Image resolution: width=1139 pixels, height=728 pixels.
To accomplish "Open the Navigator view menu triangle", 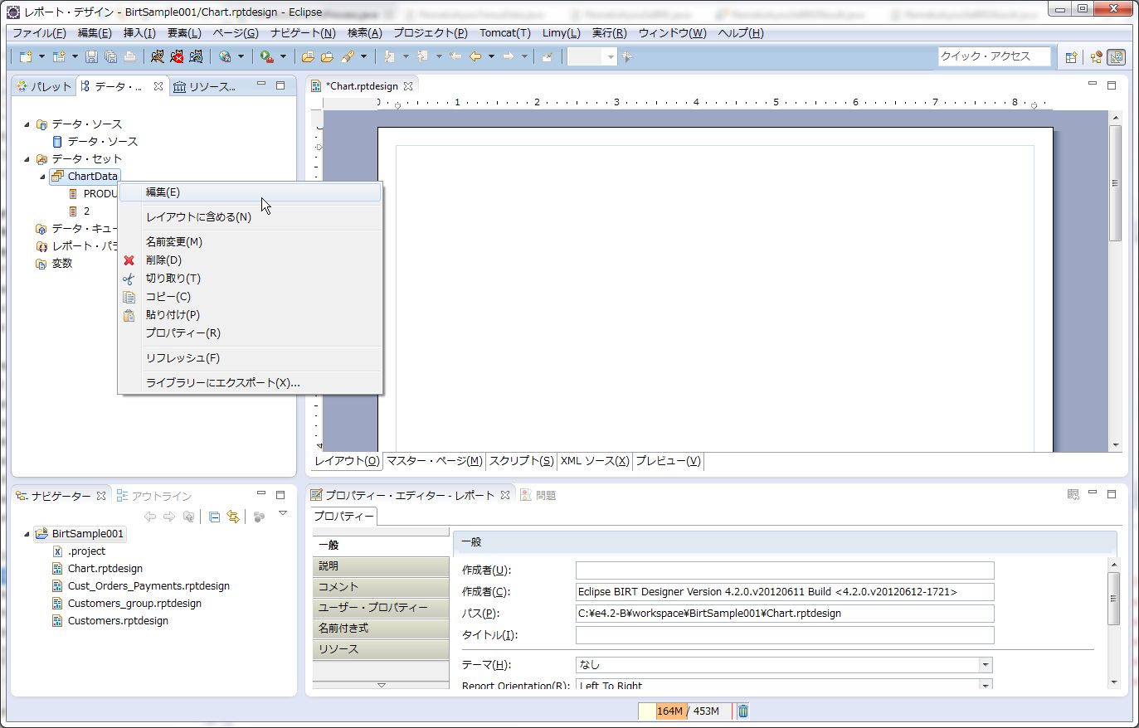I will tap(283, 514).
